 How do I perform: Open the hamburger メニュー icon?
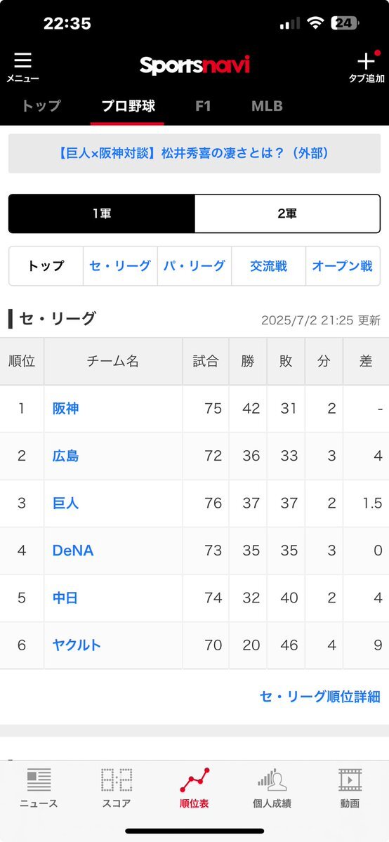click(x=22, y=60)
